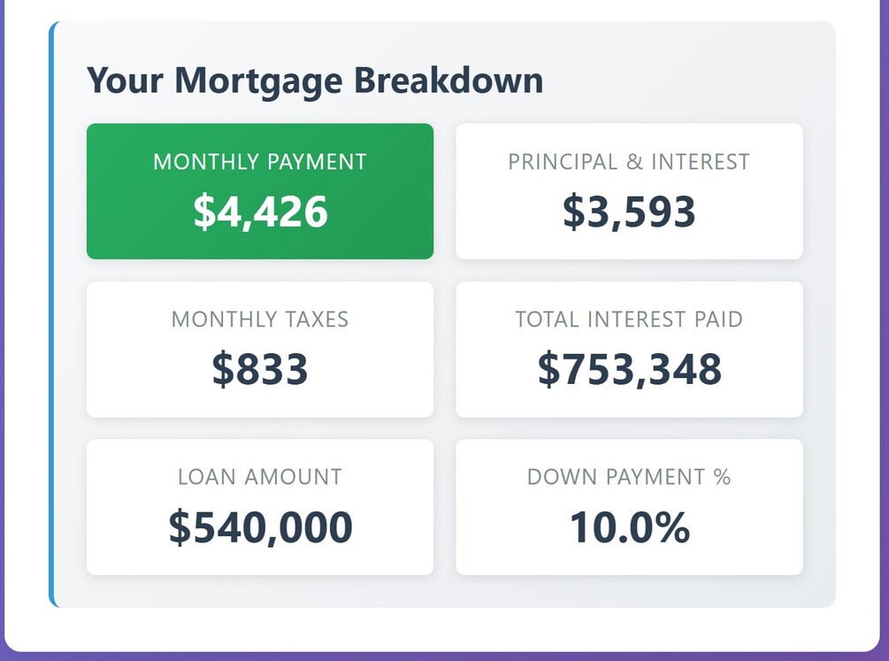Select the LOAN AMOUNT label
889x661 pixels.
tap(260, 477)
